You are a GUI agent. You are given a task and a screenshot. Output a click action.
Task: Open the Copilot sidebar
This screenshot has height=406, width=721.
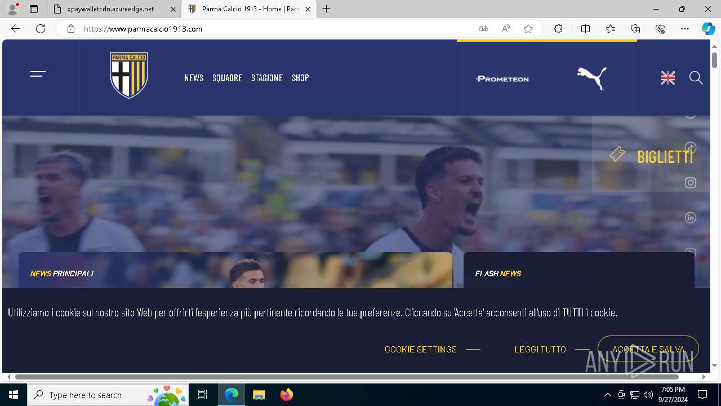pyautogui.click(x=708, y=29)
